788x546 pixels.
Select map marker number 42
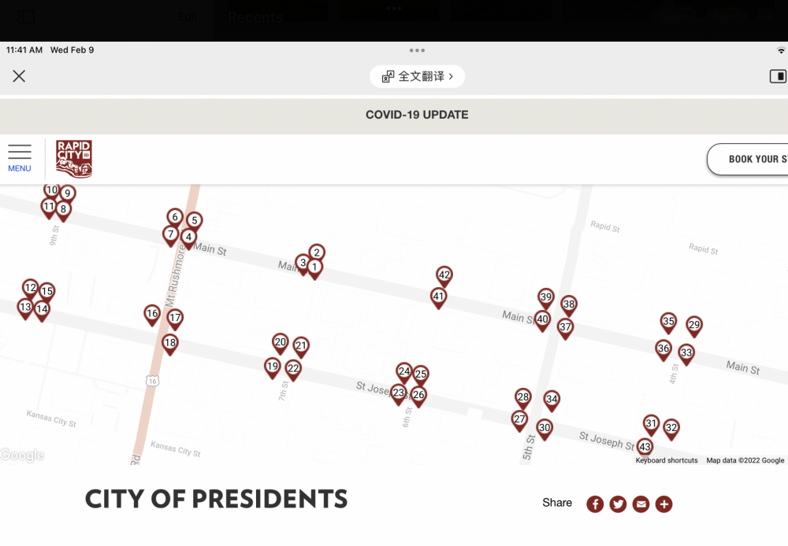(444, 275)
